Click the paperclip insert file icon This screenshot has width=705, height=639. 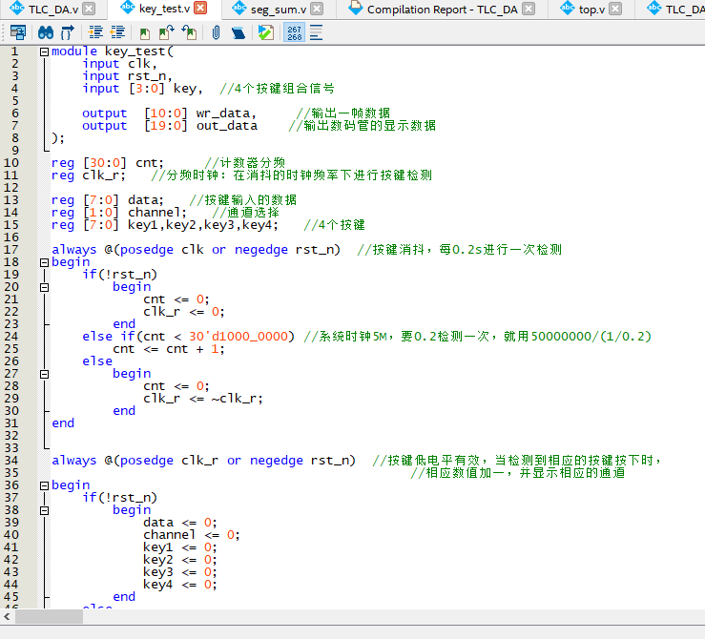pyautogui.click(x=216, y=32)
